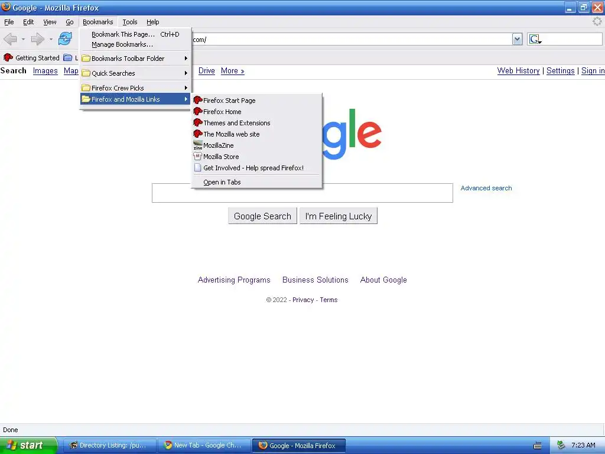Open the Privacy footer link

pos(303,300)
